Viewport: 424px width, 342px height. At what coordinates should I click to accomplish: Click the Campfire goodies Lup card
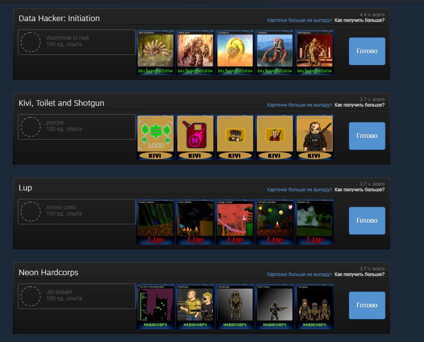274,222
